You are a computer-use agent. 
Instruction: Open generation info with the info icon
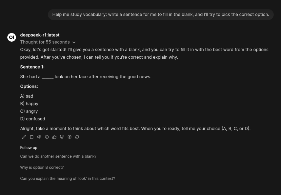pos(47,137)
